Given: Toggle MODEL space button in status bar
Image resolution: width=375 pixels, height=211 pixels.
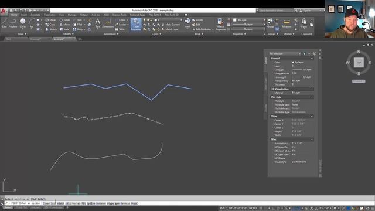Looking at the screenshot, I should pyautogui.click(x=253, y=208).
